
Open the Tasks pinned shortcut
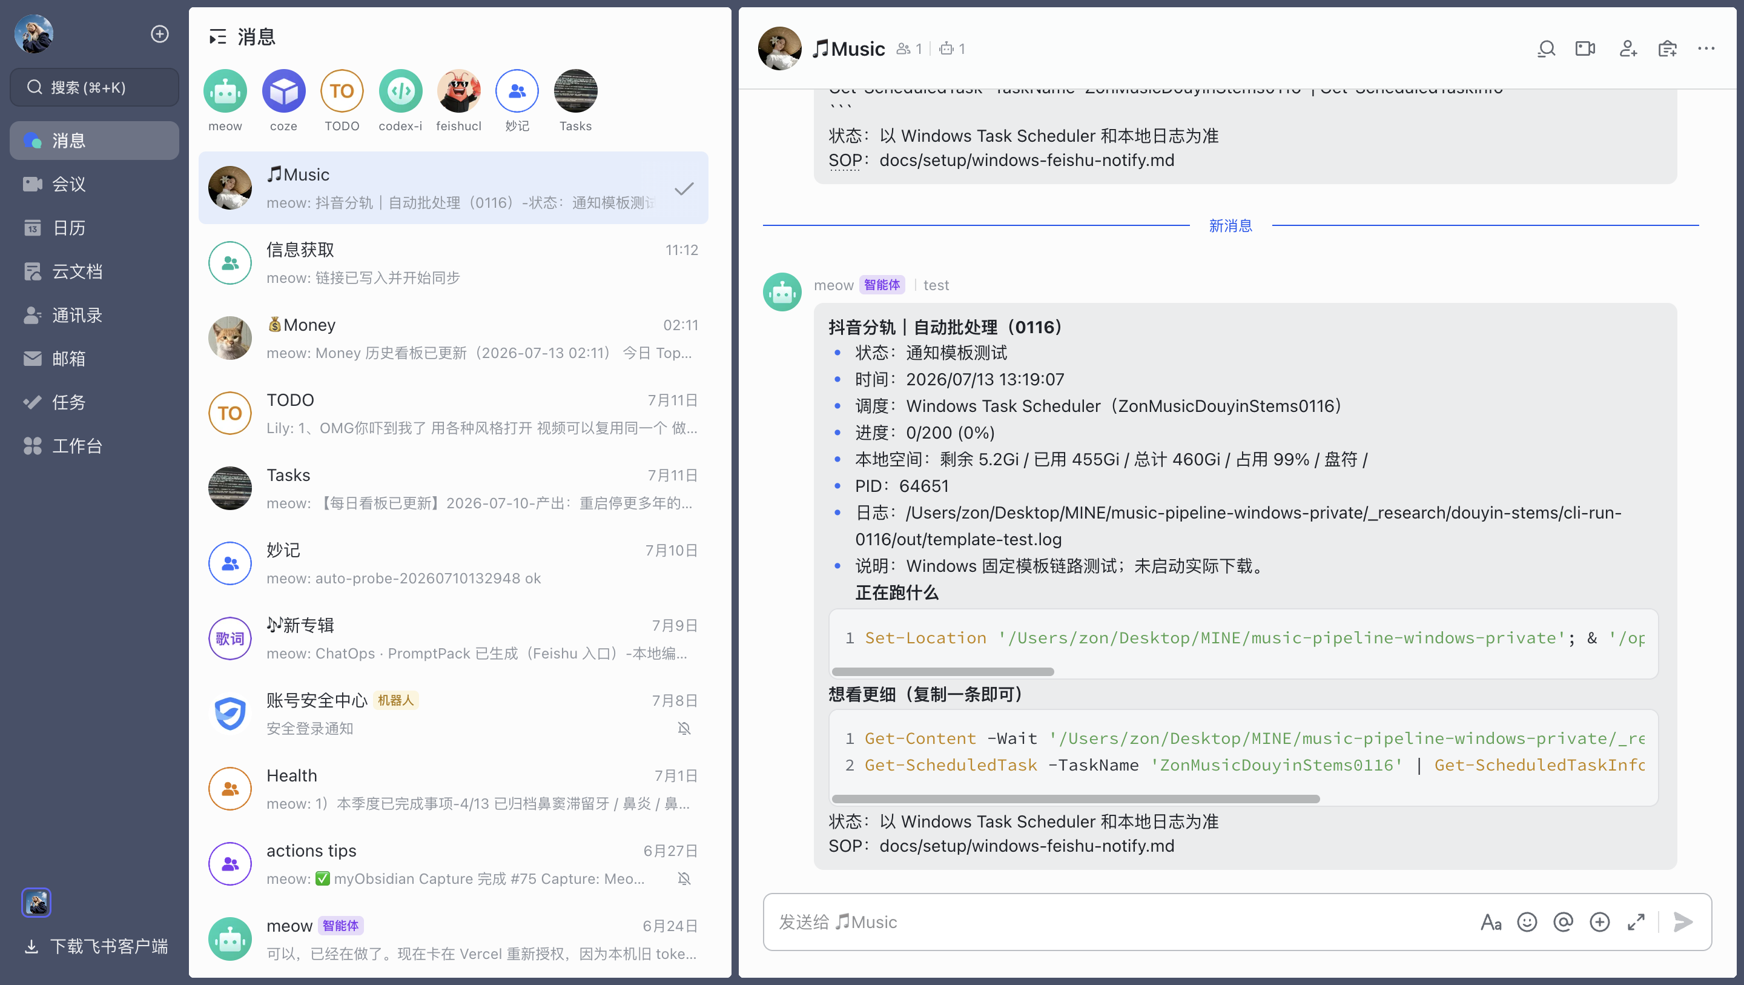coord(575,101)
